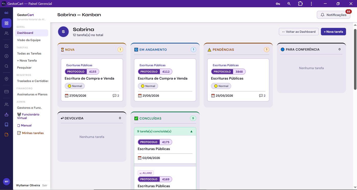Open Notificações button

coord(334,15)
